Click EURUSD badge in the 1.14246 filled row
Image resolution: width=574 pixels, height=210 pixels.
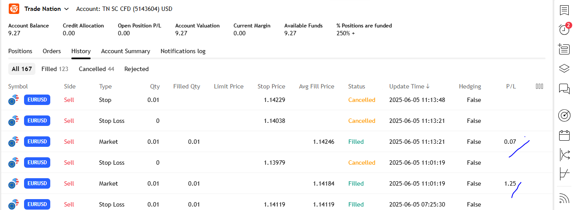coord(37,142)
